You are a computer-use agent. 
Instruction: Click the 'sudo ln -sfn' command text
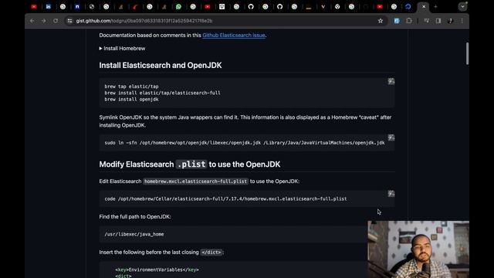(245, 143)
